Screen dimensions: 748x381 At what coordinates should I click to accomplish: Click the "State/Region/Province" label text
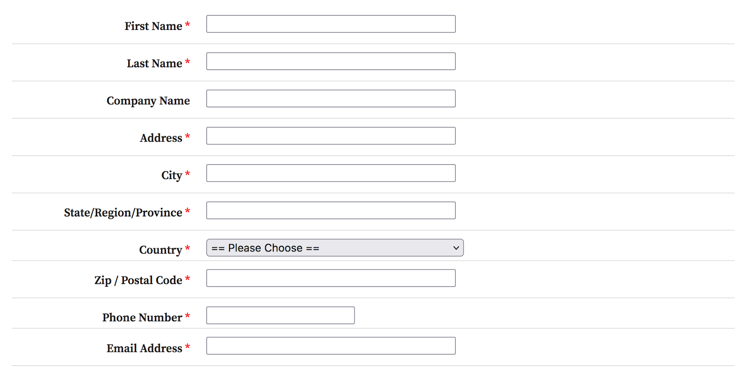(123, 213)
